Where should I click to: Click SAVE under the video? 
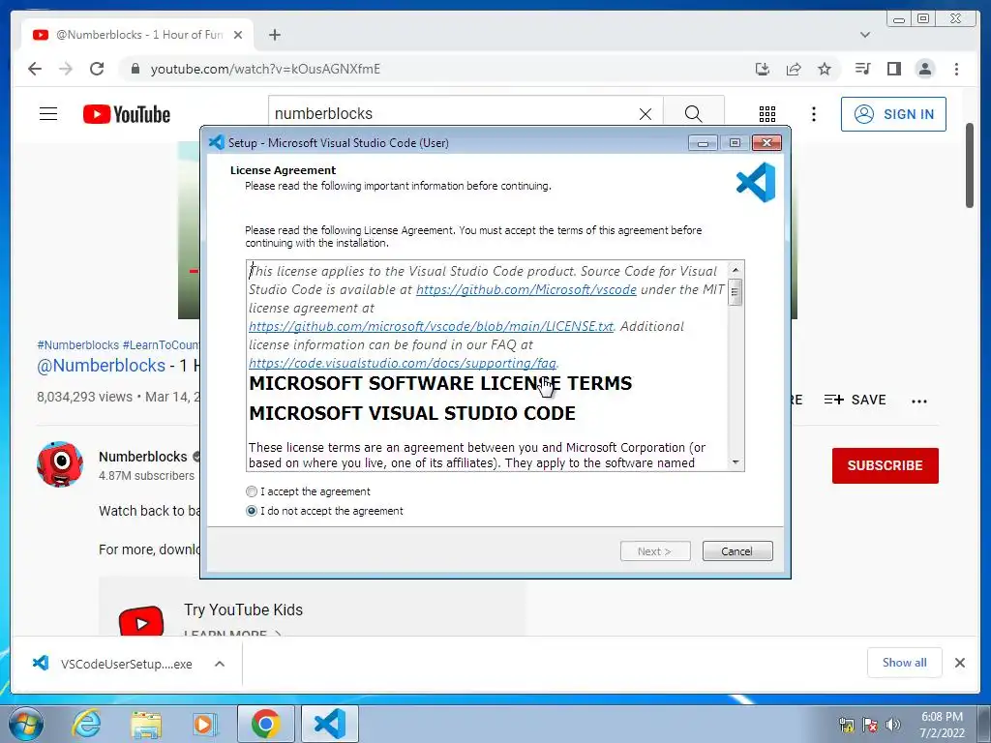point(856,400)
